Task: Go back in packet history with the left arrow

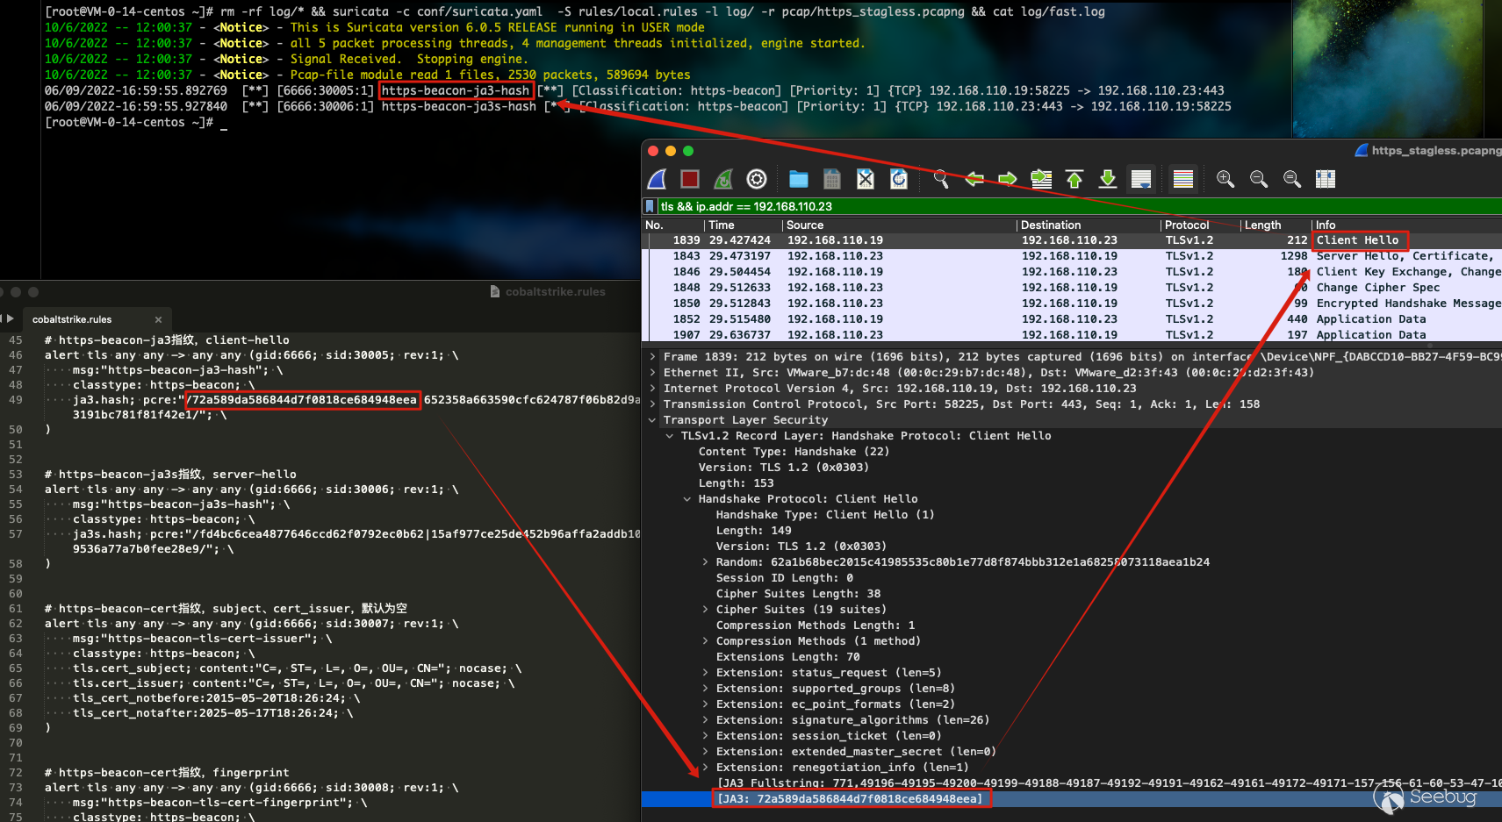Action: coord(974,180)
